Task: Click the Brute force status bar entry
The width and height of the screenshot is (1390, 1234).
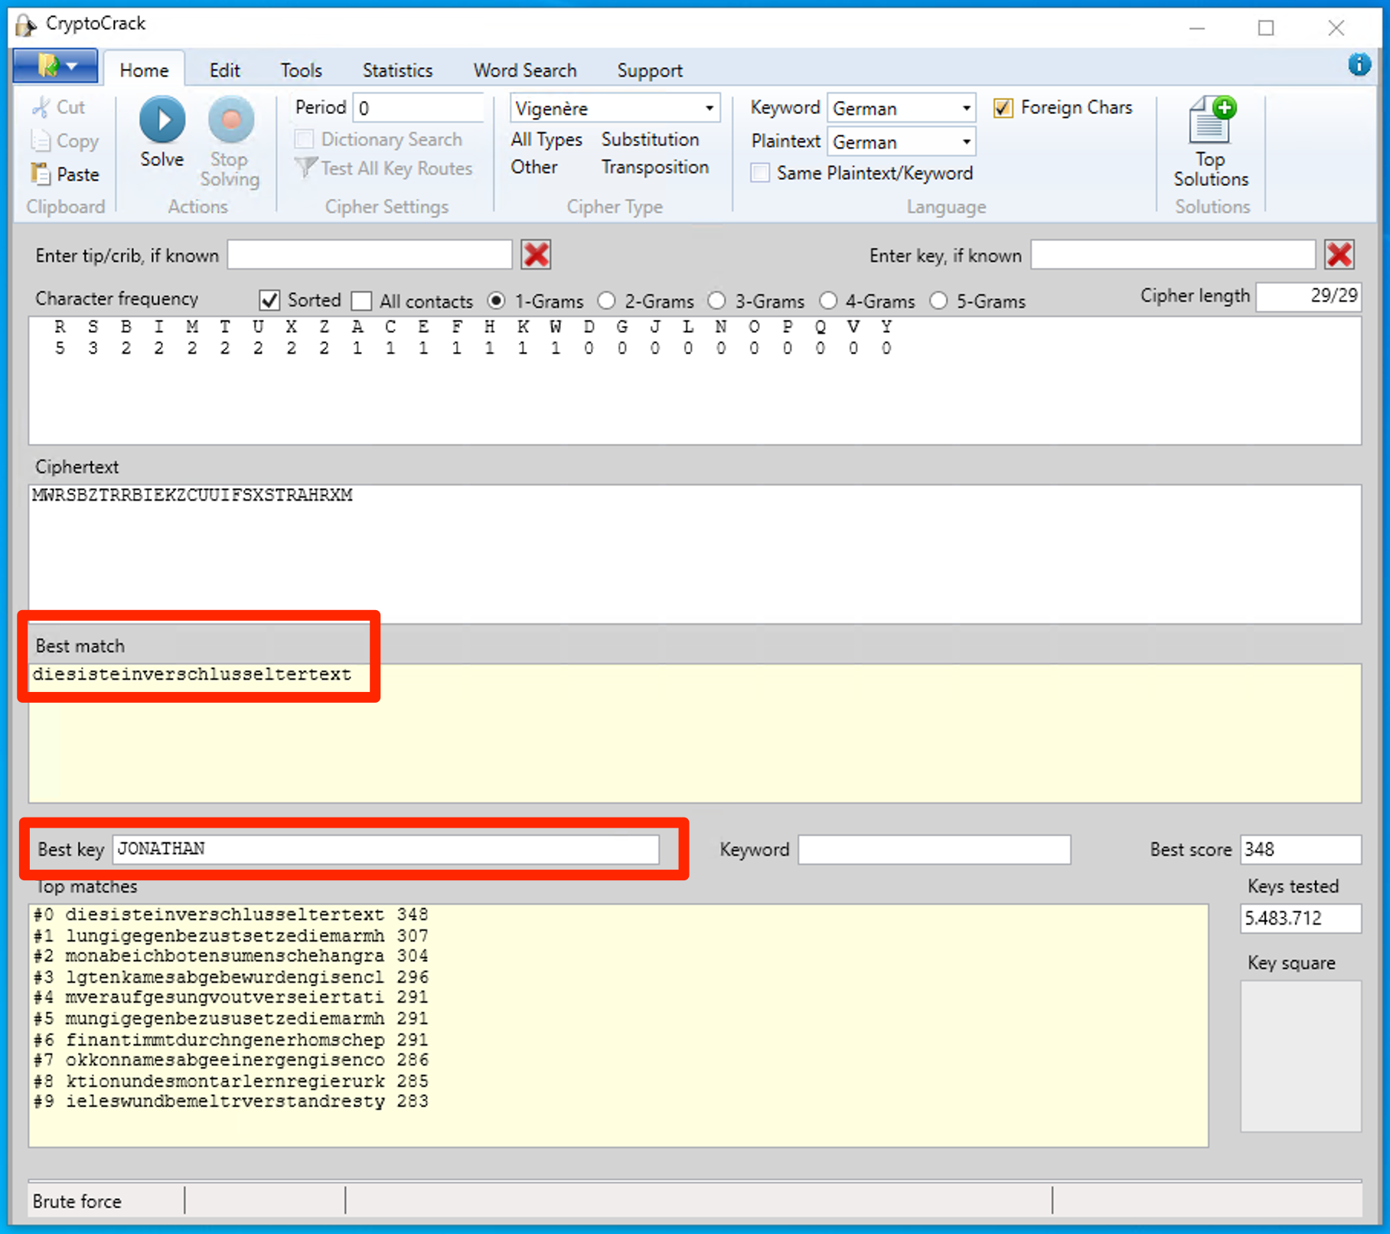Action: click(x=77, y=1201)
